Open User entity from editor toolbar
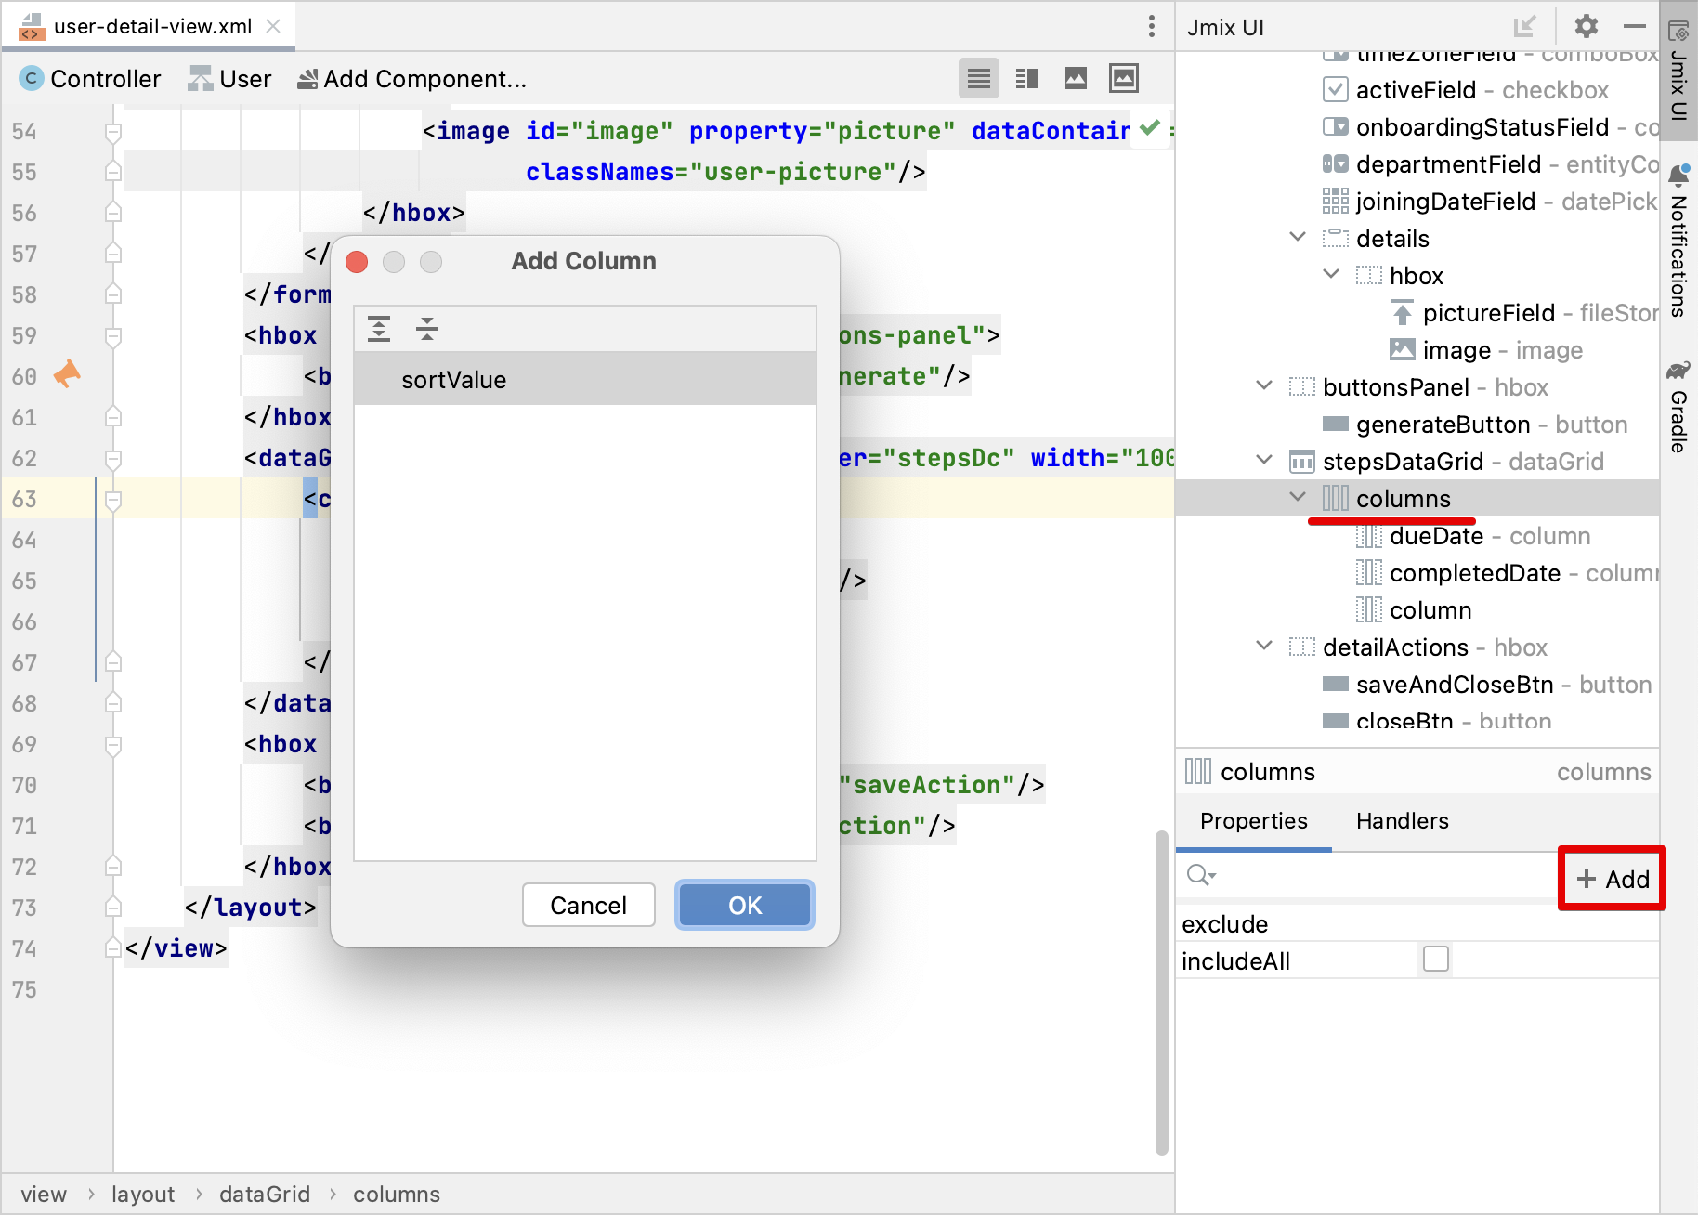The height and width of the screenshot is (1215, 1698). [x=229, y=79]
